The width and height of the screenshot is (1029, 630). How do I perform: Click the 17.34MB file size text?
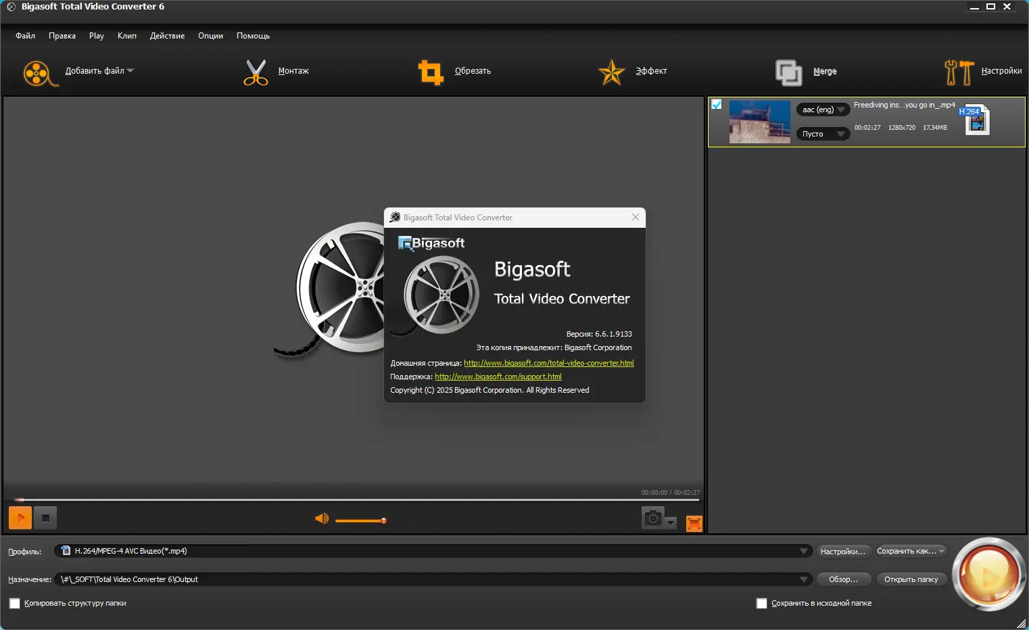pyautogui.click(x=935, y=128)
